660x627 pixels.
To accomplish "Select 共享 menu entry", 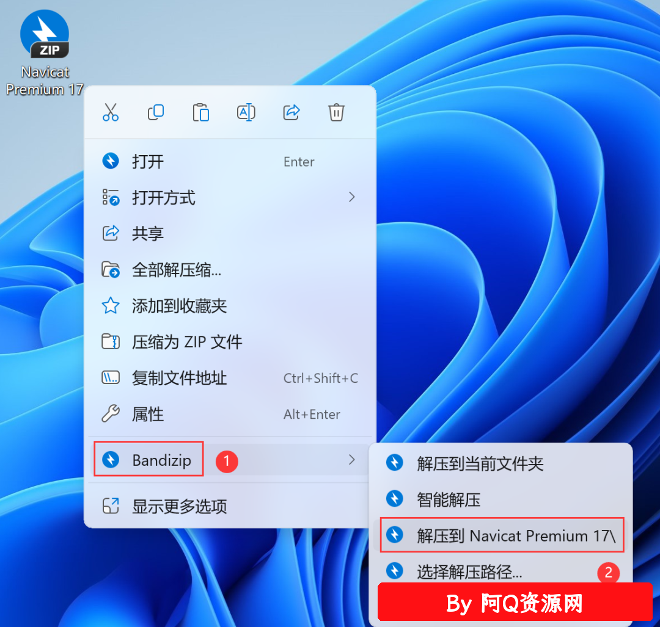I will tap(230, 233).
